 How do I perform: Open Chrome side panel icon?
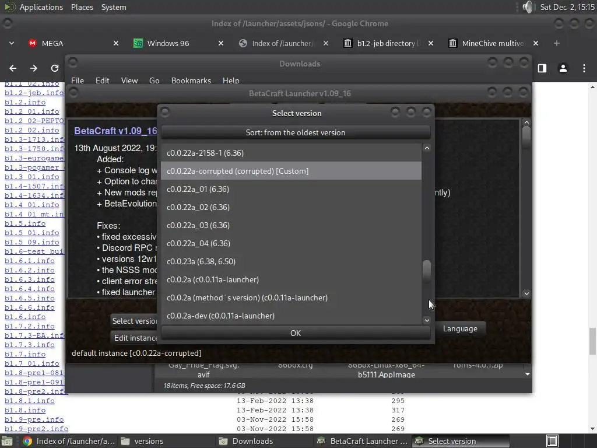[542, 68]
